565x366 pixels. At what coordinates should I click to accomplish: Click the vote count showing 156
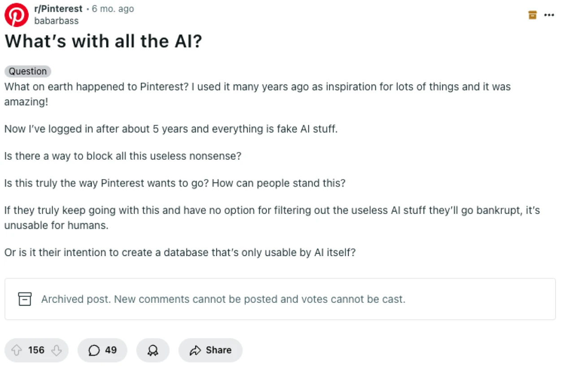(36, 350)
